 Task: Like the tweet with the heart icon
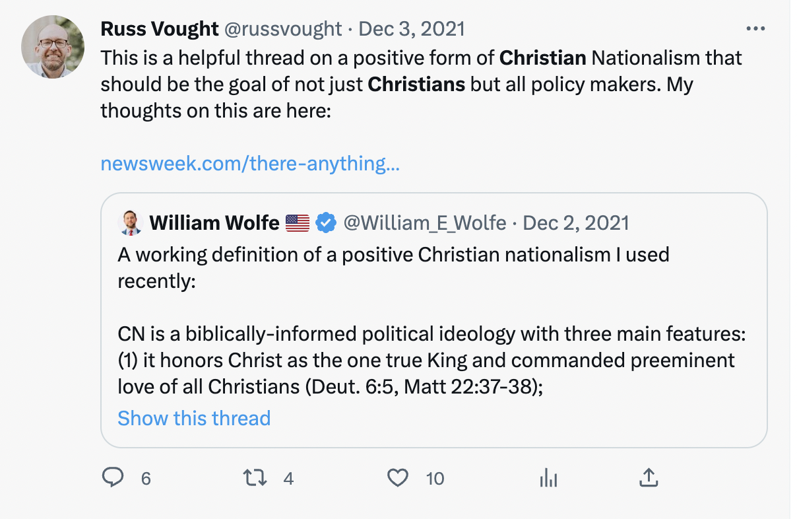pos(397,477)
